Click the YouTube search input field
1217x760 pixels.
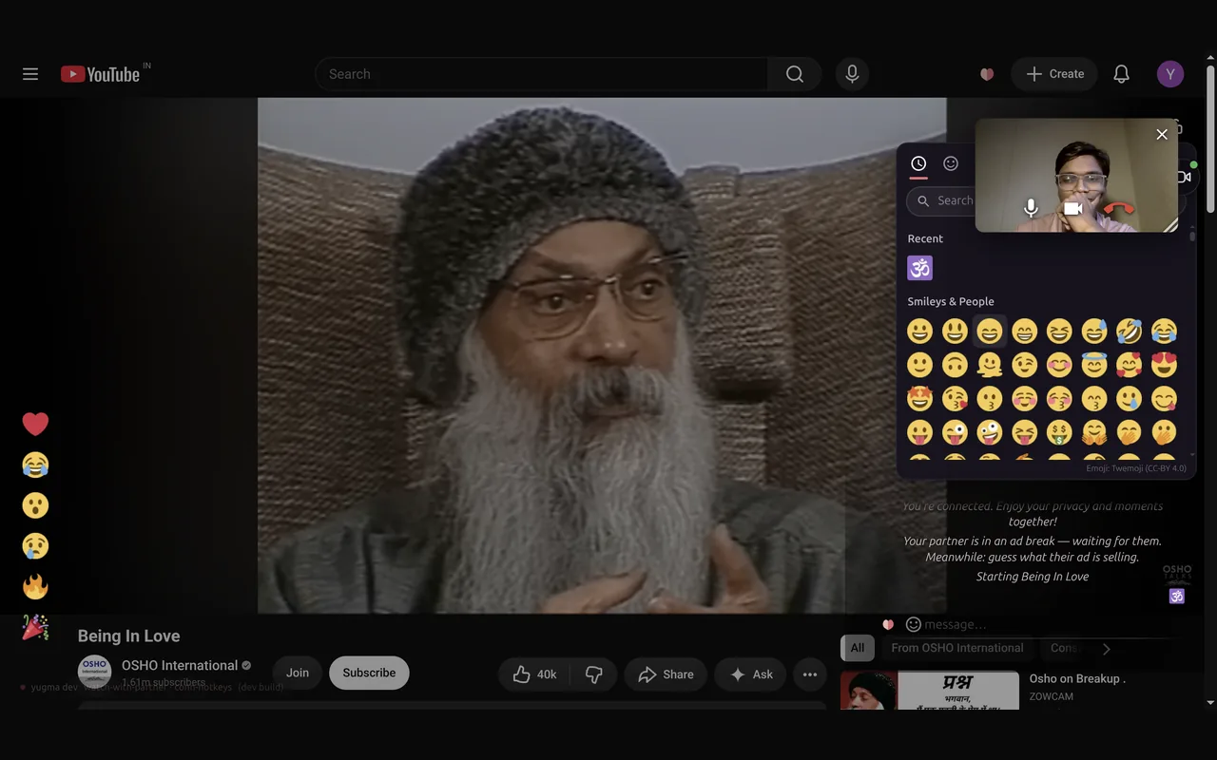[541, 74]
